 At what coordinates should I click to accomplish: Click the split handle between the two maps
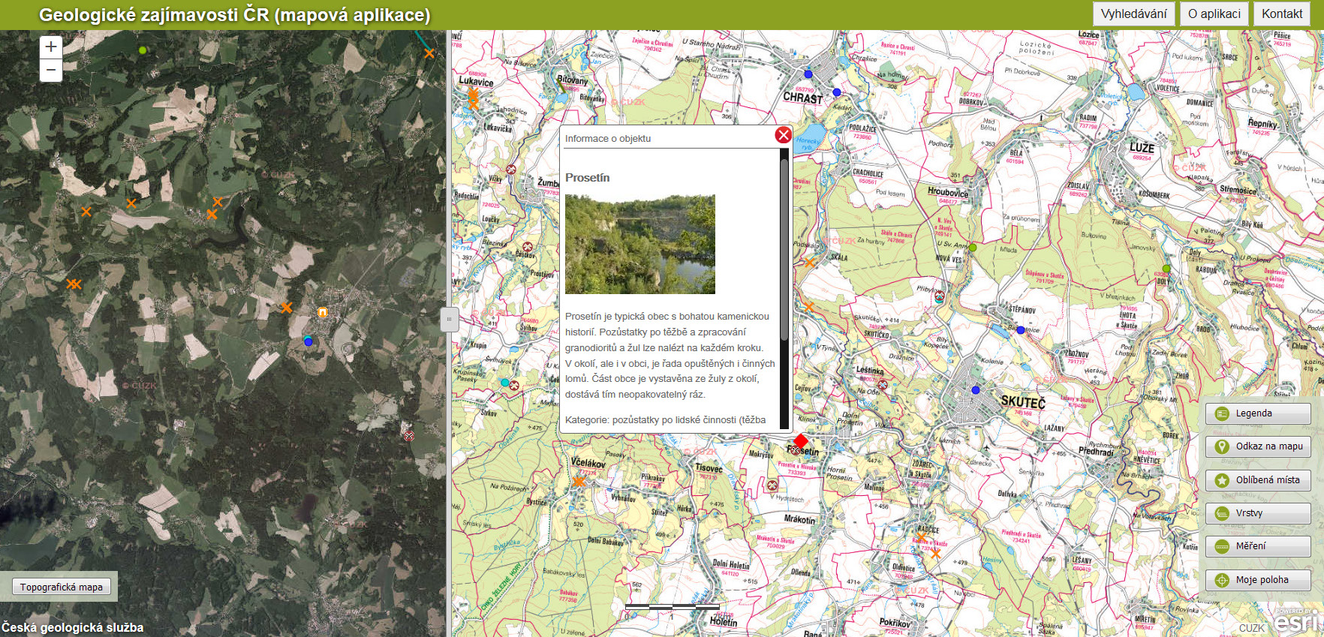click(449, 319)
